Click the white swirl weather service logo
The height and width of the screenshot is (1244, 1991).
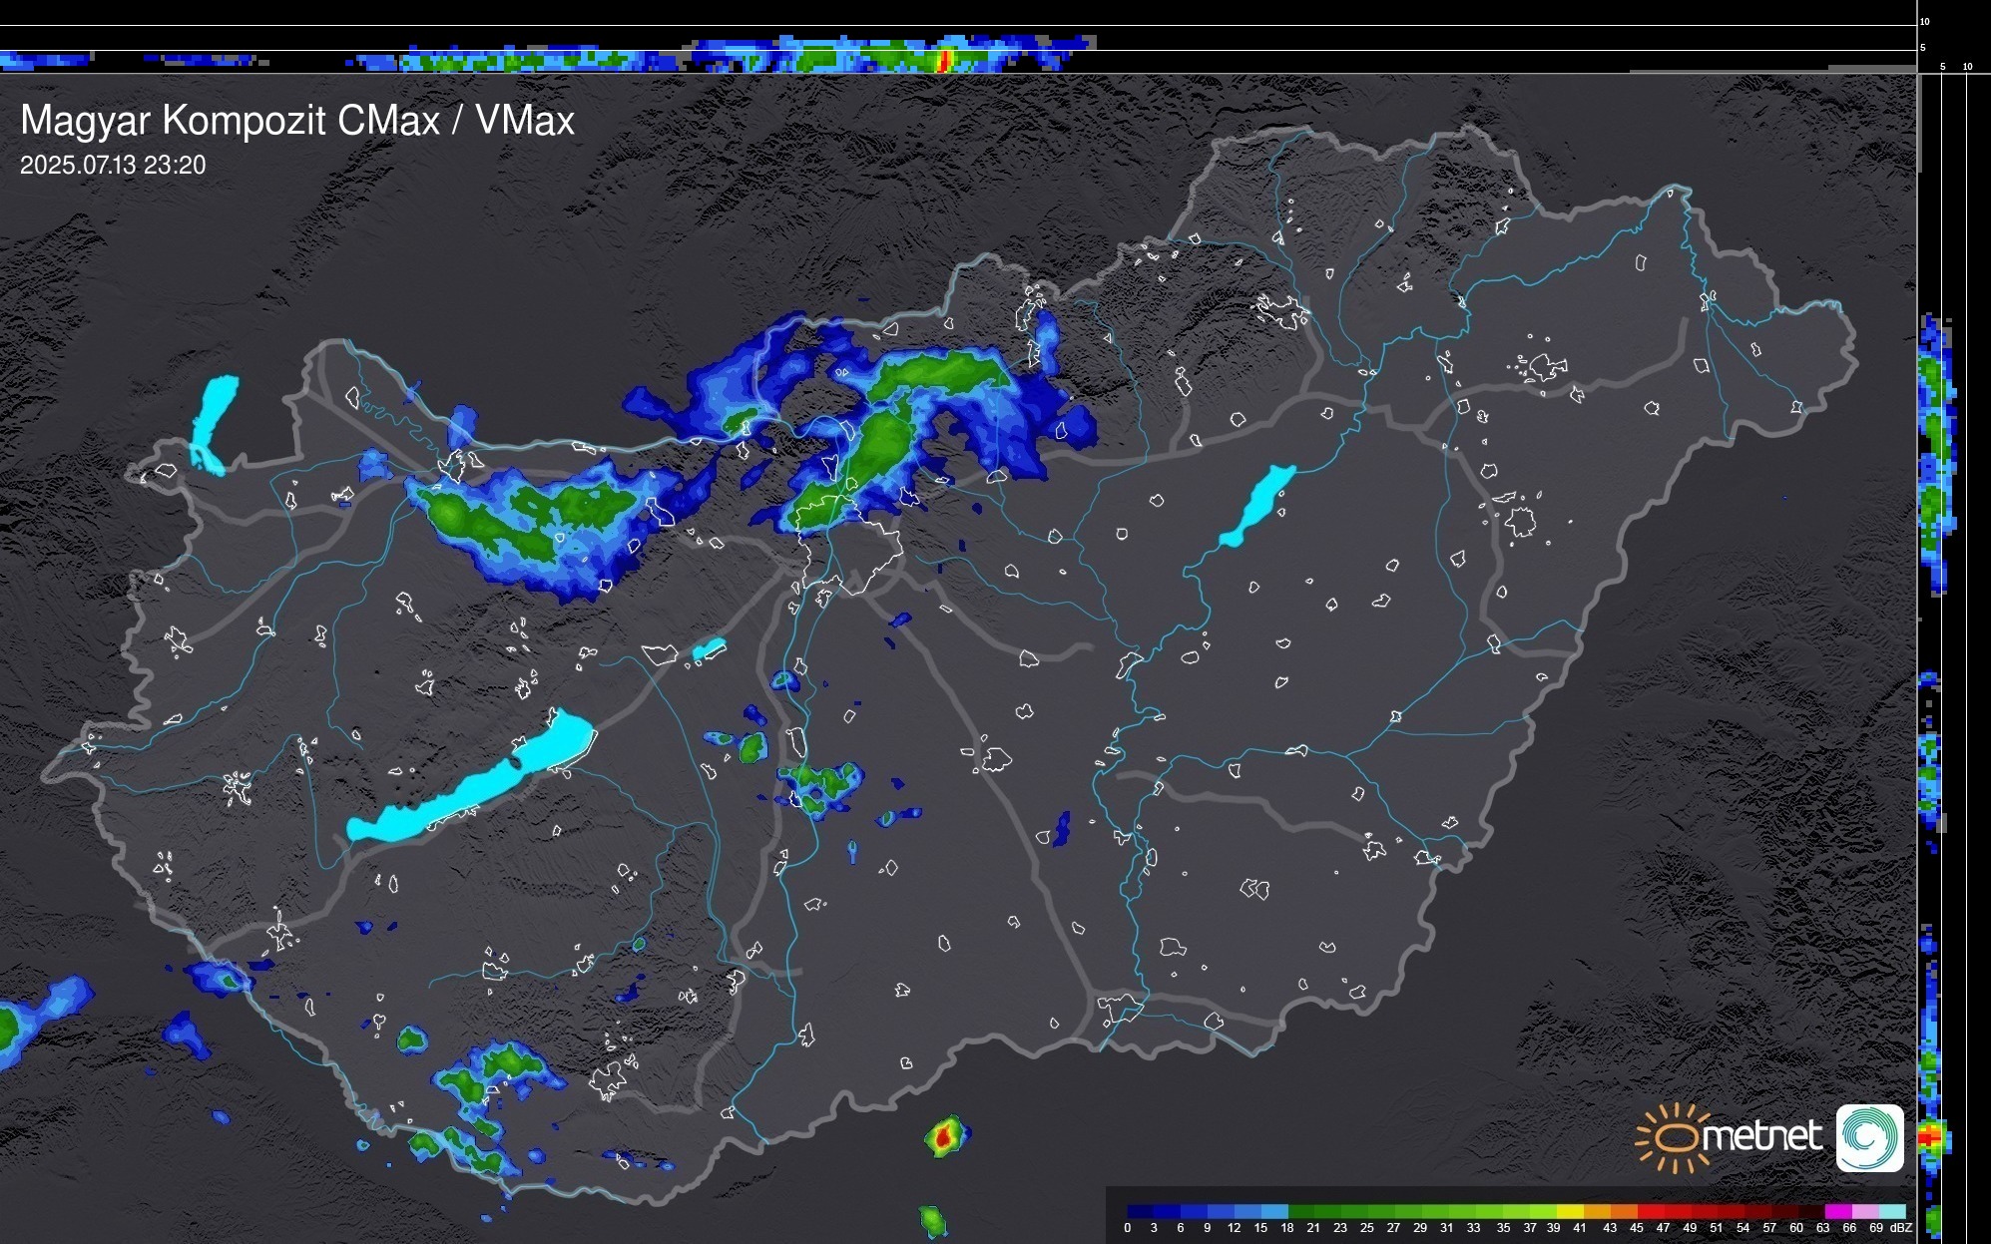[x=1869, y=1137]
